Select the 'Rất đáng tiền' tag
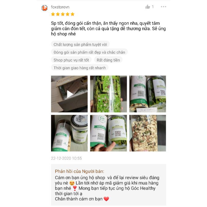 [108, 60]
